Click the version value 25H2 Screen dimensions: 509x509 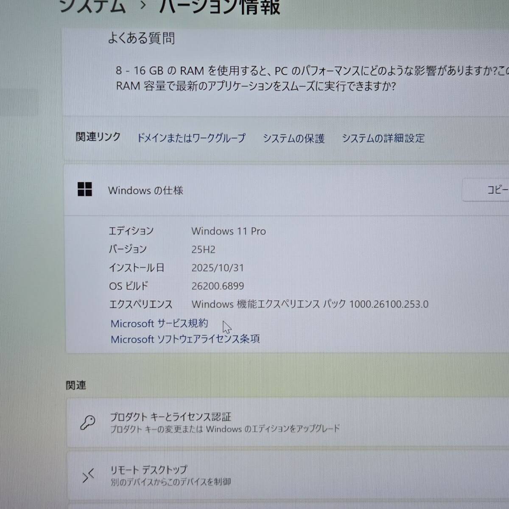pos(203,249)
